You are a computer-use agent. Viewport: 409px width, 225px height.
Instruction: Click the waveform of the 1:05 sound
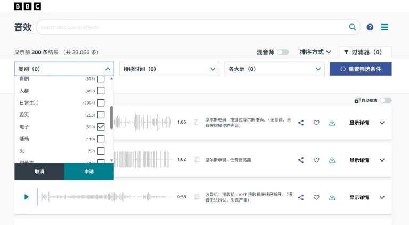(x=143, y=122)
